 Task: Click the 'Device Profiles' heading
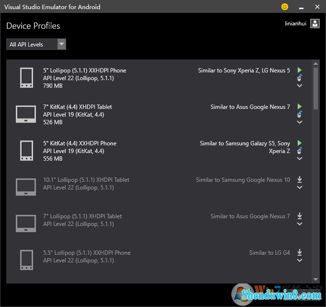33,26
